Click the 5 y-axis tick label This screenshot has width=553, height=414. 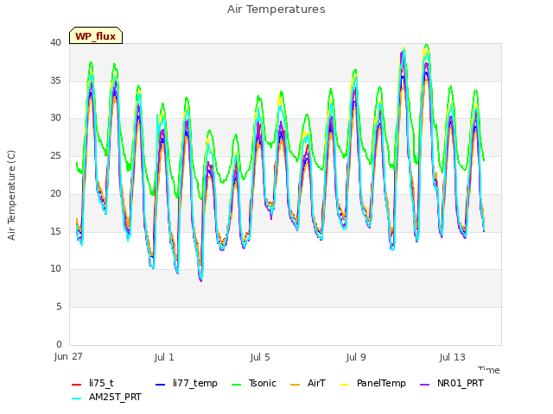[x=59, y=307]
